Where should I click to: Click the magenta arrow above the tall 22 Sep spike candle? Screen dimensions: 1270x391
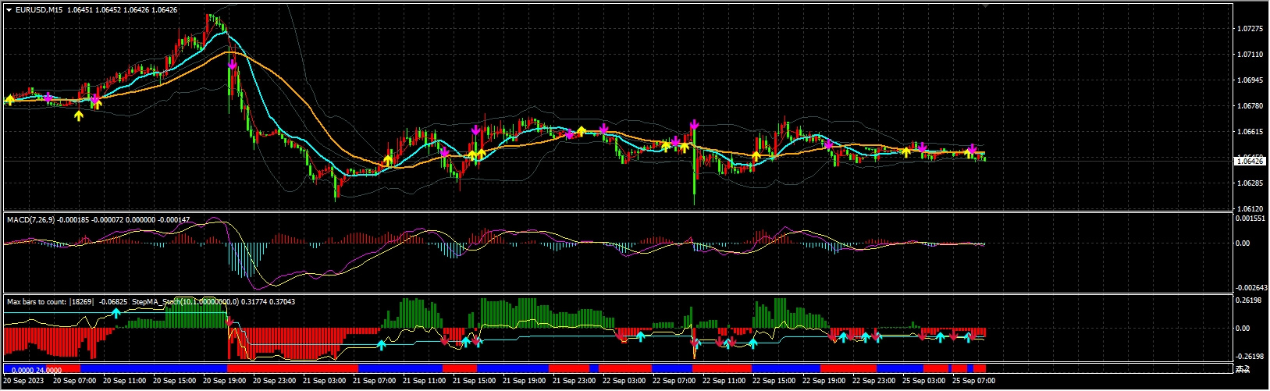tap(694, 125)
